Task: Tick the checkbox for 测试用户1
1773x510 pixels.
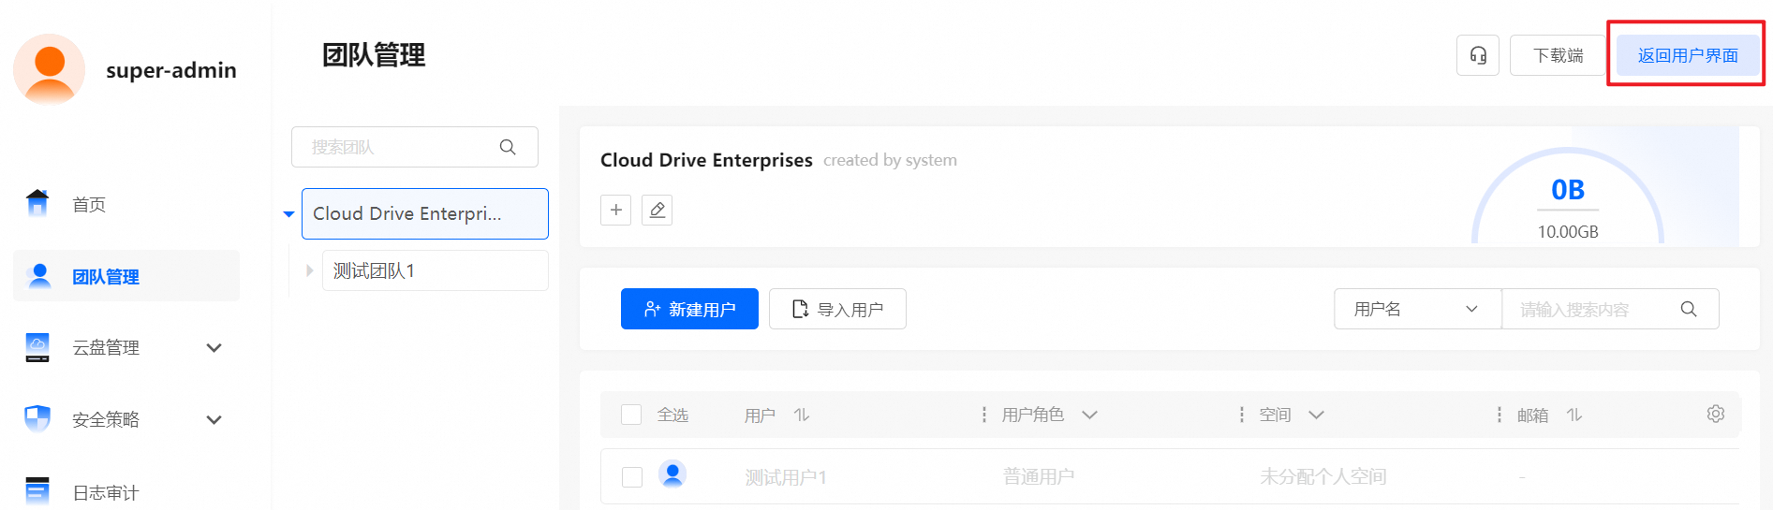Action: 632,477
